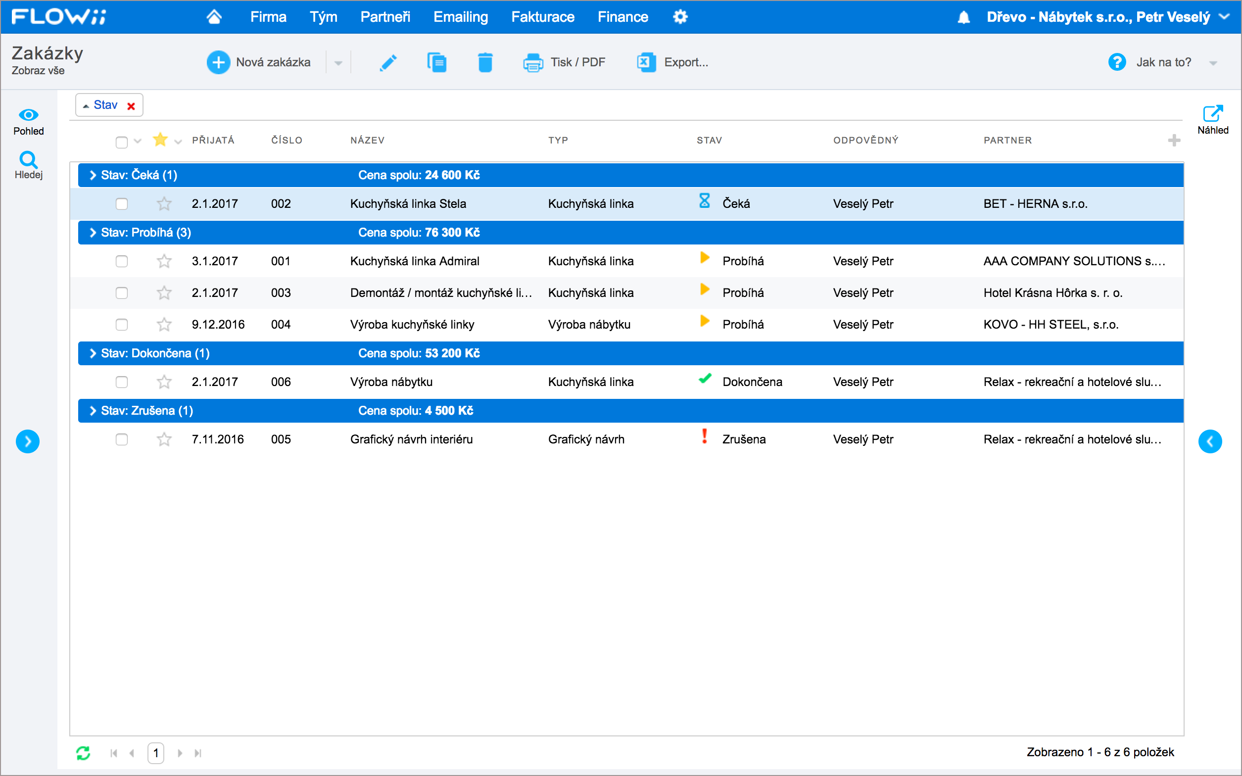Click the FLOWii logo
This screenshot has height=776, width=1242.
point(58,16)
